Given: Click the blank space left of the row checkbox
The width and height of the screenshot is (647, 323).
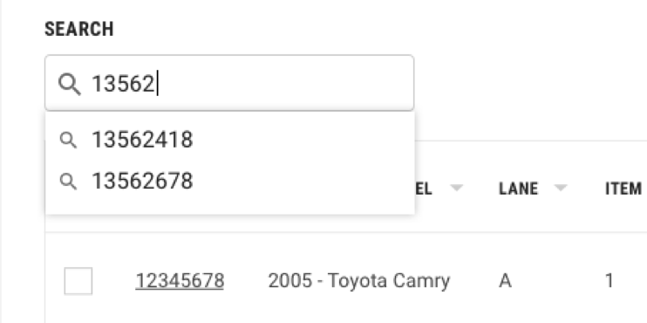Looking at the screenshot, I should 54,281.
